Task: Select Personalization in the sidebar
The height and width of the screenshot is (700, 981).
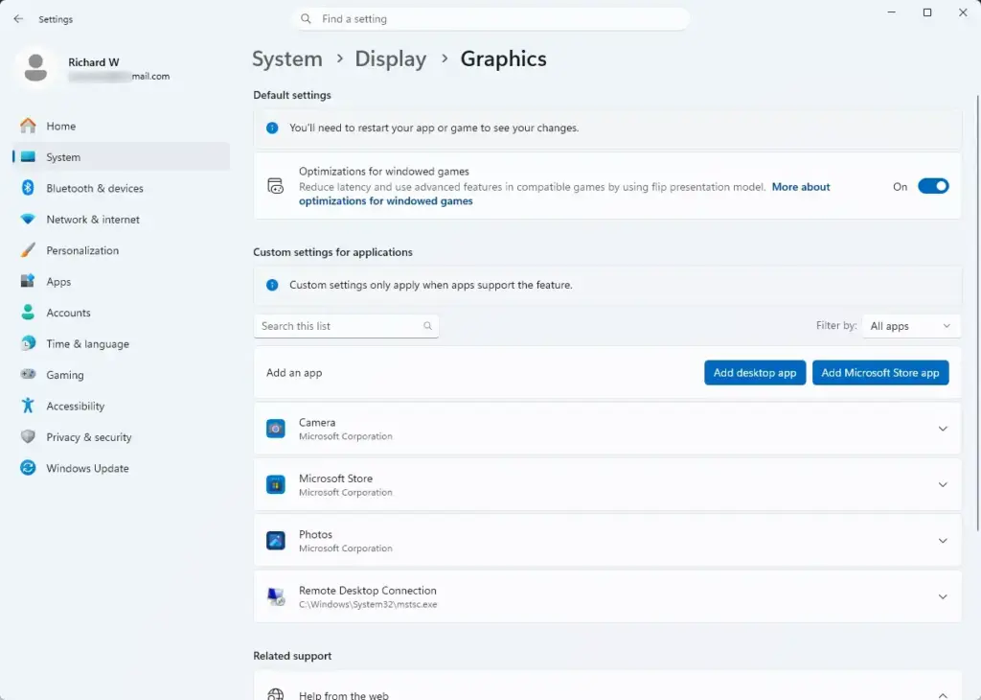Action: point(122,250)
